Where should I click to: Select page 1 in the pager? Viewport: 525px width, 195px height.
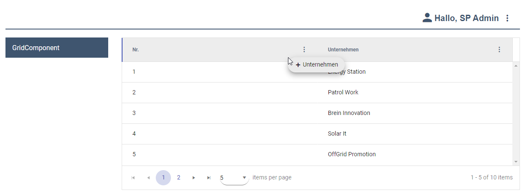(163, 178)
